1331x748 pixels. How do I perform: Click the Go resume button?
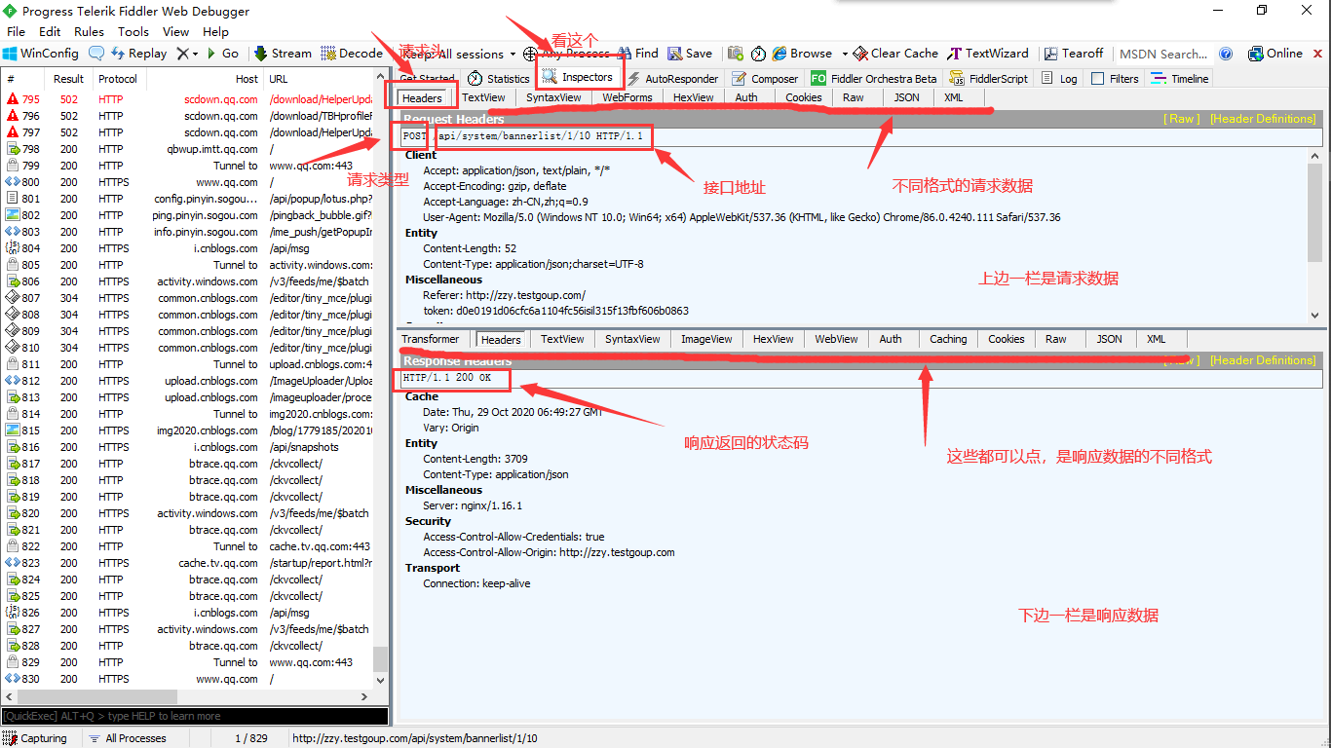[221, 54]
